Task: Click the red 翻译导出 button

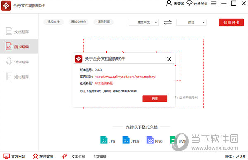Action: (231, 22)
